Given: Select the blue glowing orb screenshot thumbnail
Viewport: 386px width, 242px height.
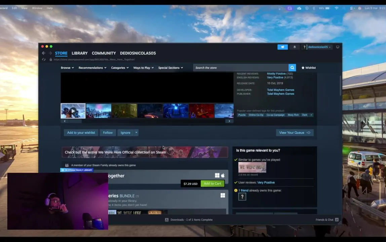Looking at the screenshot, I should click(x=176, y=111).
